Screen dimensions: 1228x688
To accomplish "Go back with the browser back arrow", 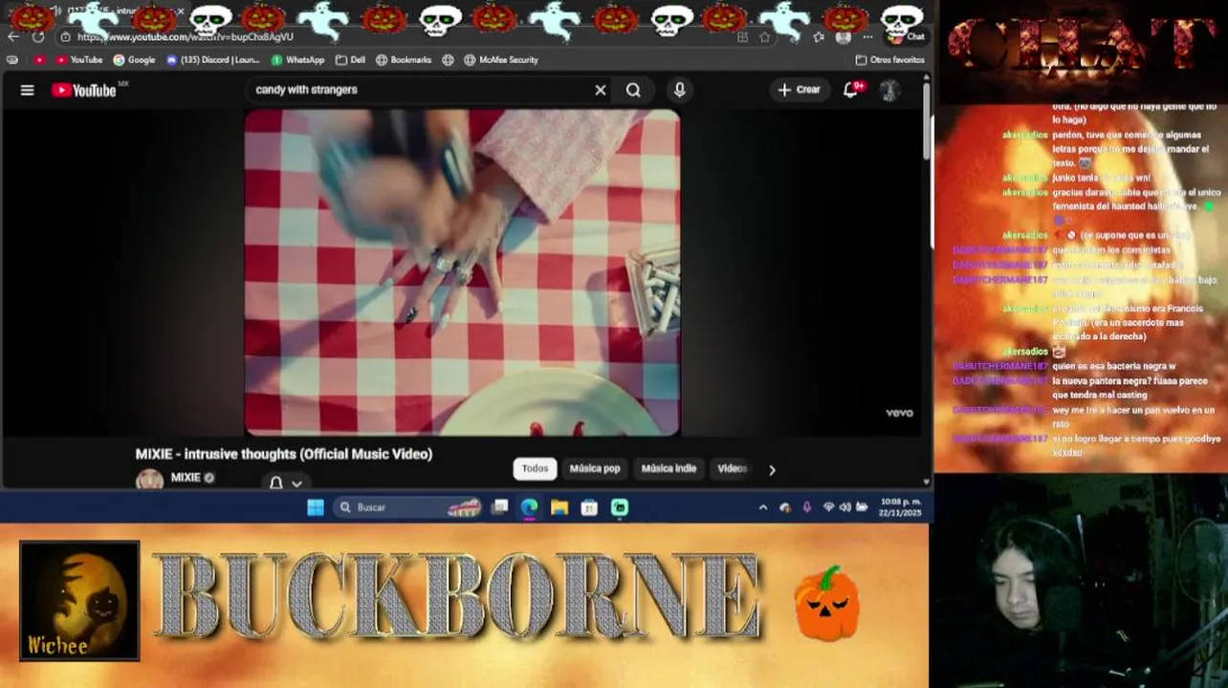I will coord(12,36).
